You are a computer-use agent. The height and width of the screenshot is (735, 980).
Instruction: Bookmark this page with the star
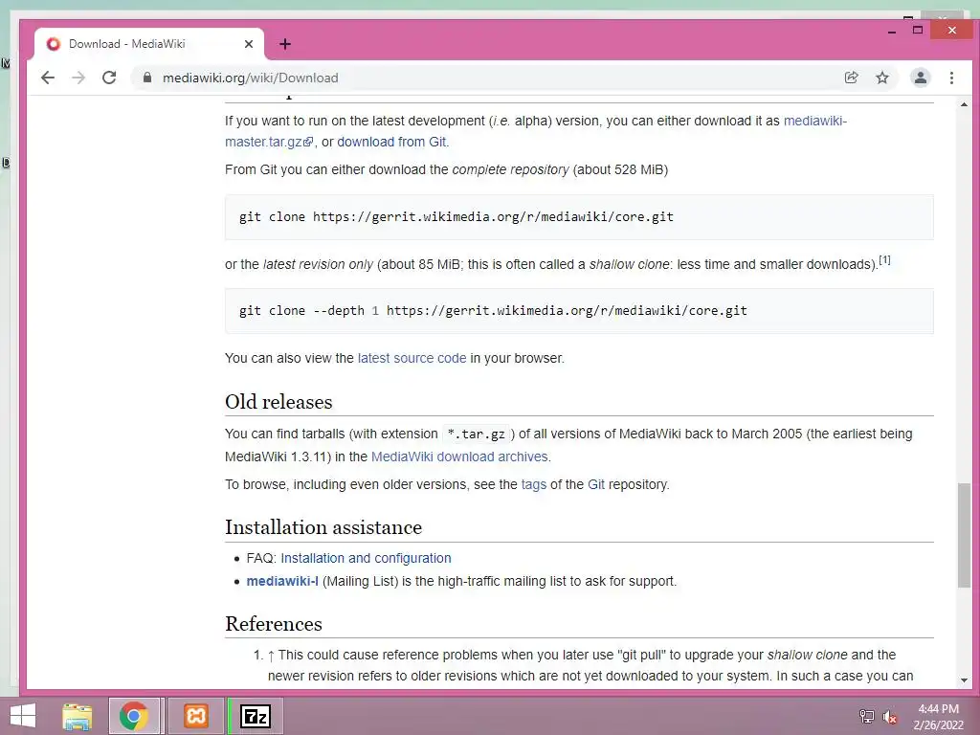pos(881,78)
